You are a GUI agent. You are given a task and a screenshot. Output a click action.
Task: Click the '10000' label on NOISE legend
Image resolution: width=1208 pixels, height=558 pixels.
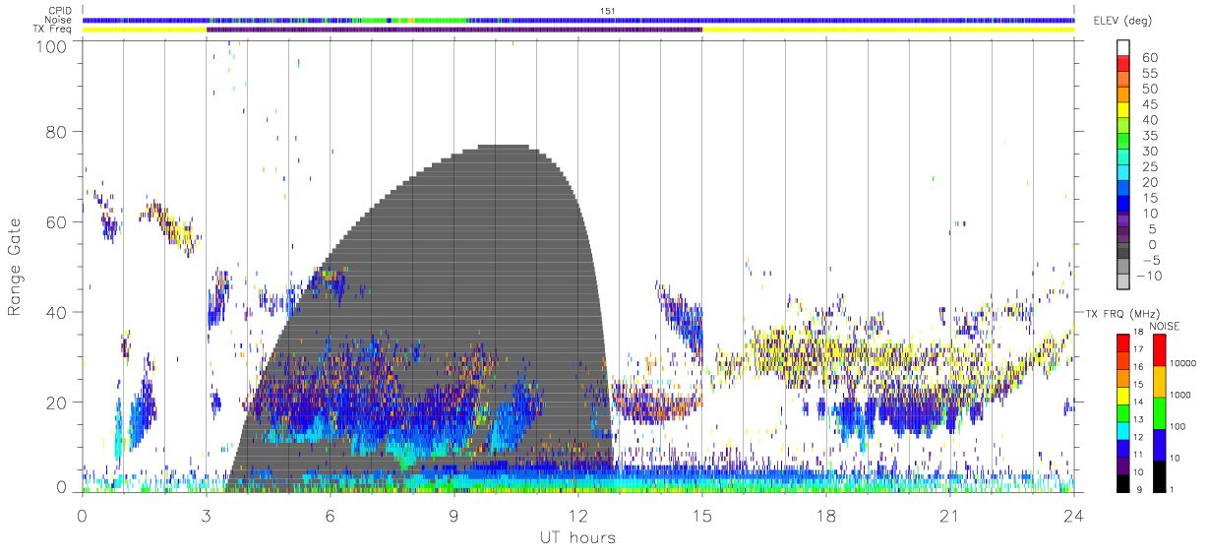point(1182,364)
